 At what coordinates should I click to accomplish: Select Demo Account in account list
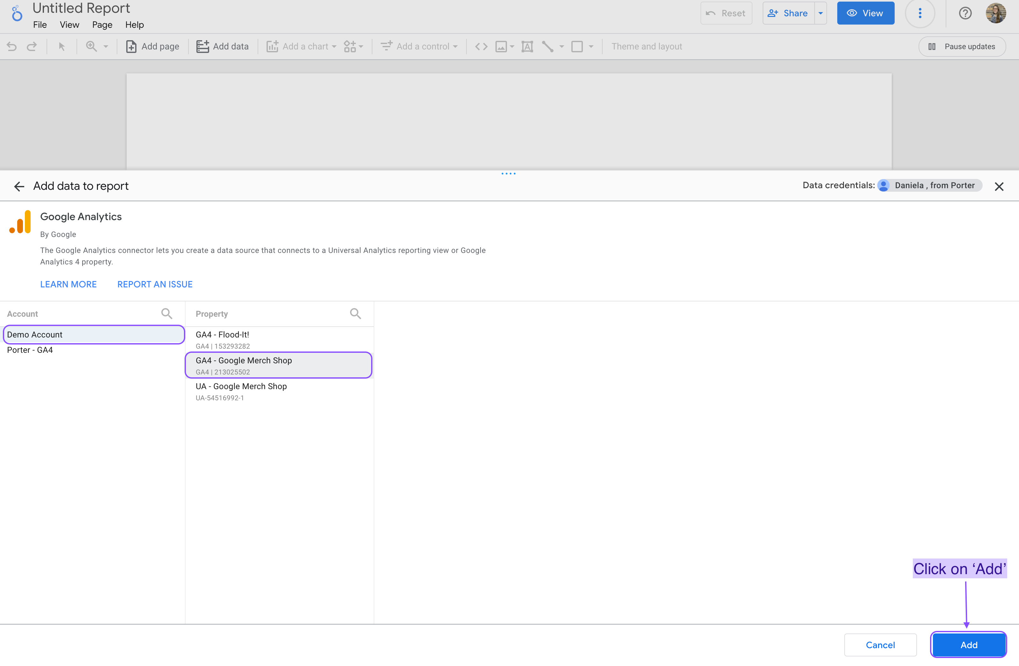(93, 334)
